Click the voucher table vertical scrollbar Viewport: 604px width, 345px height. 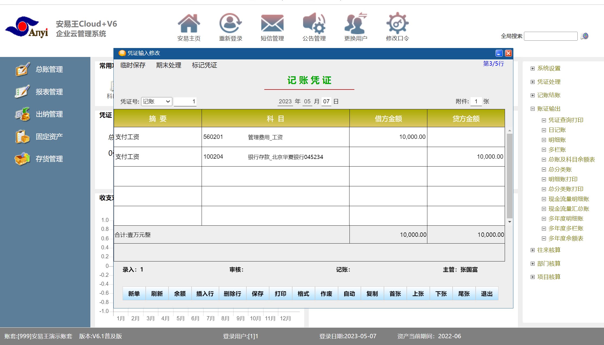pyautogui.click(x=510, y=176)
